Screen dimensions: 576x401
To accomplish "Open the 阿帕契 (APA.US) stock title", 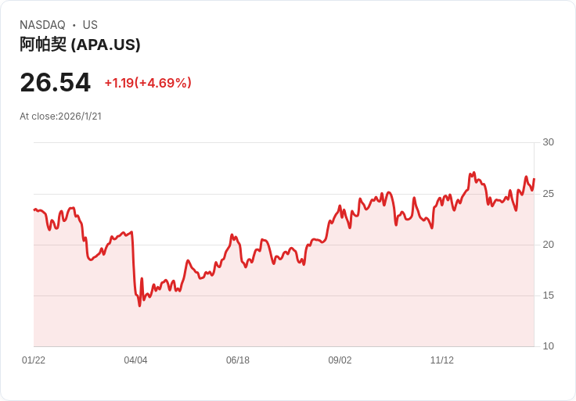I will coord(80,45).
